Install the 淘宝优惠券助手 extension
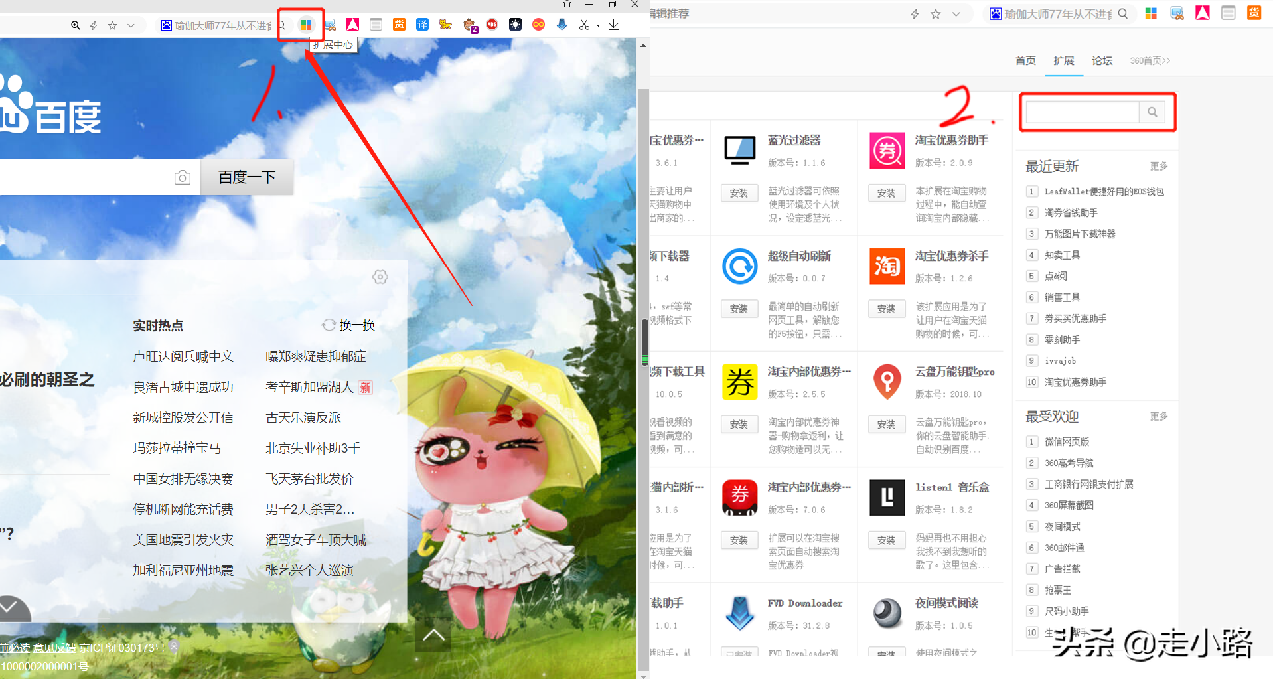Screen dimensions: 1273x679 click(x=887, y=193)
